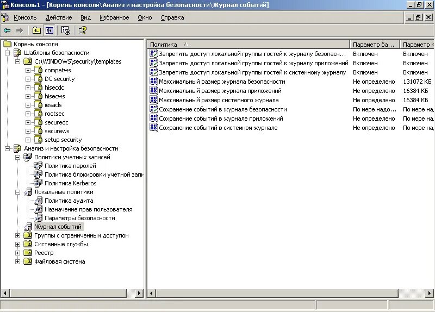The width and height of the screenshot is (435, 312).
Task: Open the Справка menu
Action: point(172,17)
